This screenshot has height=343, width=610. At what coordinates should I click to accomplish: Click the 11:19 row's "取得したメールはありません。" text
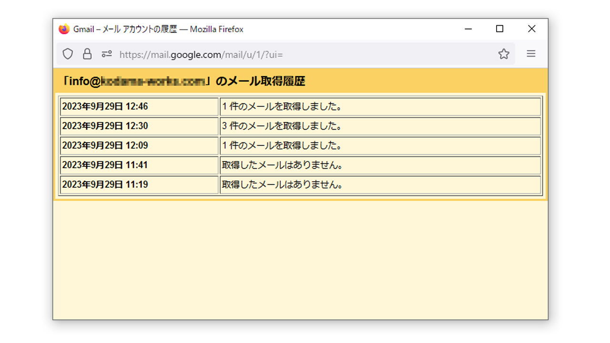pos(283,185)
